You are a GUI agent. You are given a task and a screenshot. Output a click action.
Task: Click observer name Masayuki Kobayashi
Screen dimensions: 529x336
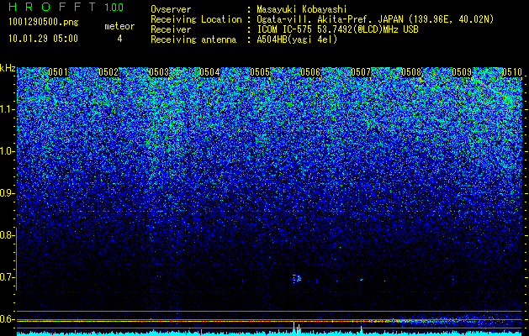(x=302, y=9)
